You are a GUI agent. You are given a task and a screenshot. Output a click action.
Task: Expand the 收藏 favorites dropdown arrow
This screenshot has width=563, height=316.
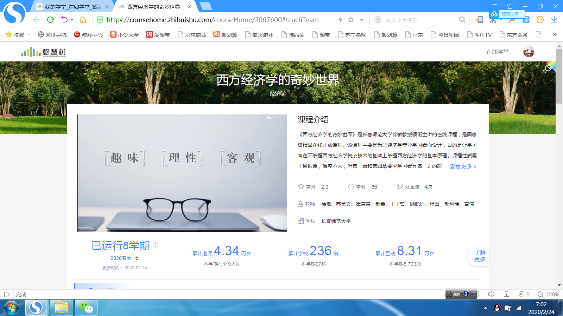29,34
